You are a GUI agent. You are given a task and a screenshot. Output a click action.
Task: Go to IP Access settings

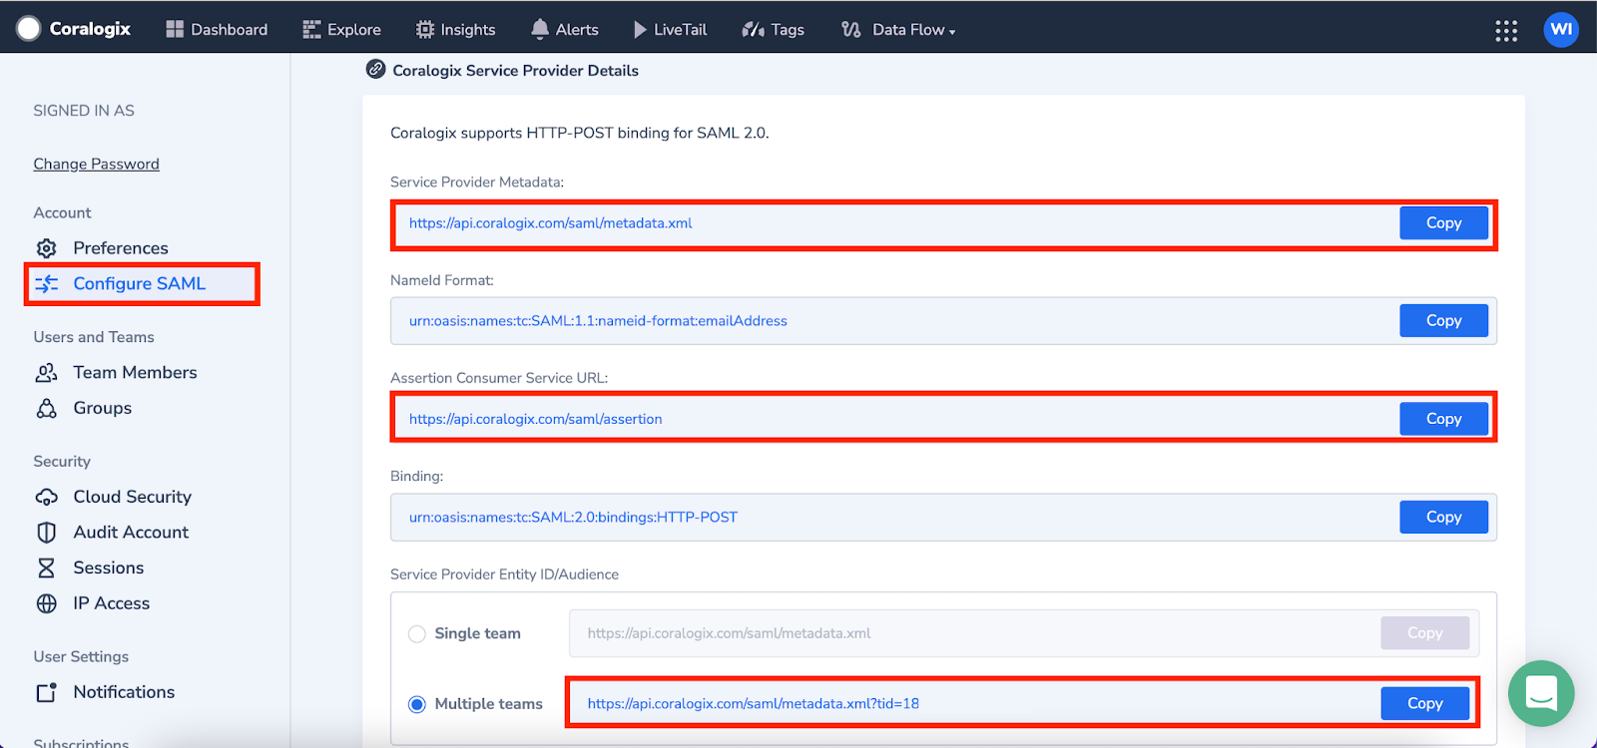(x=111, y=603)
